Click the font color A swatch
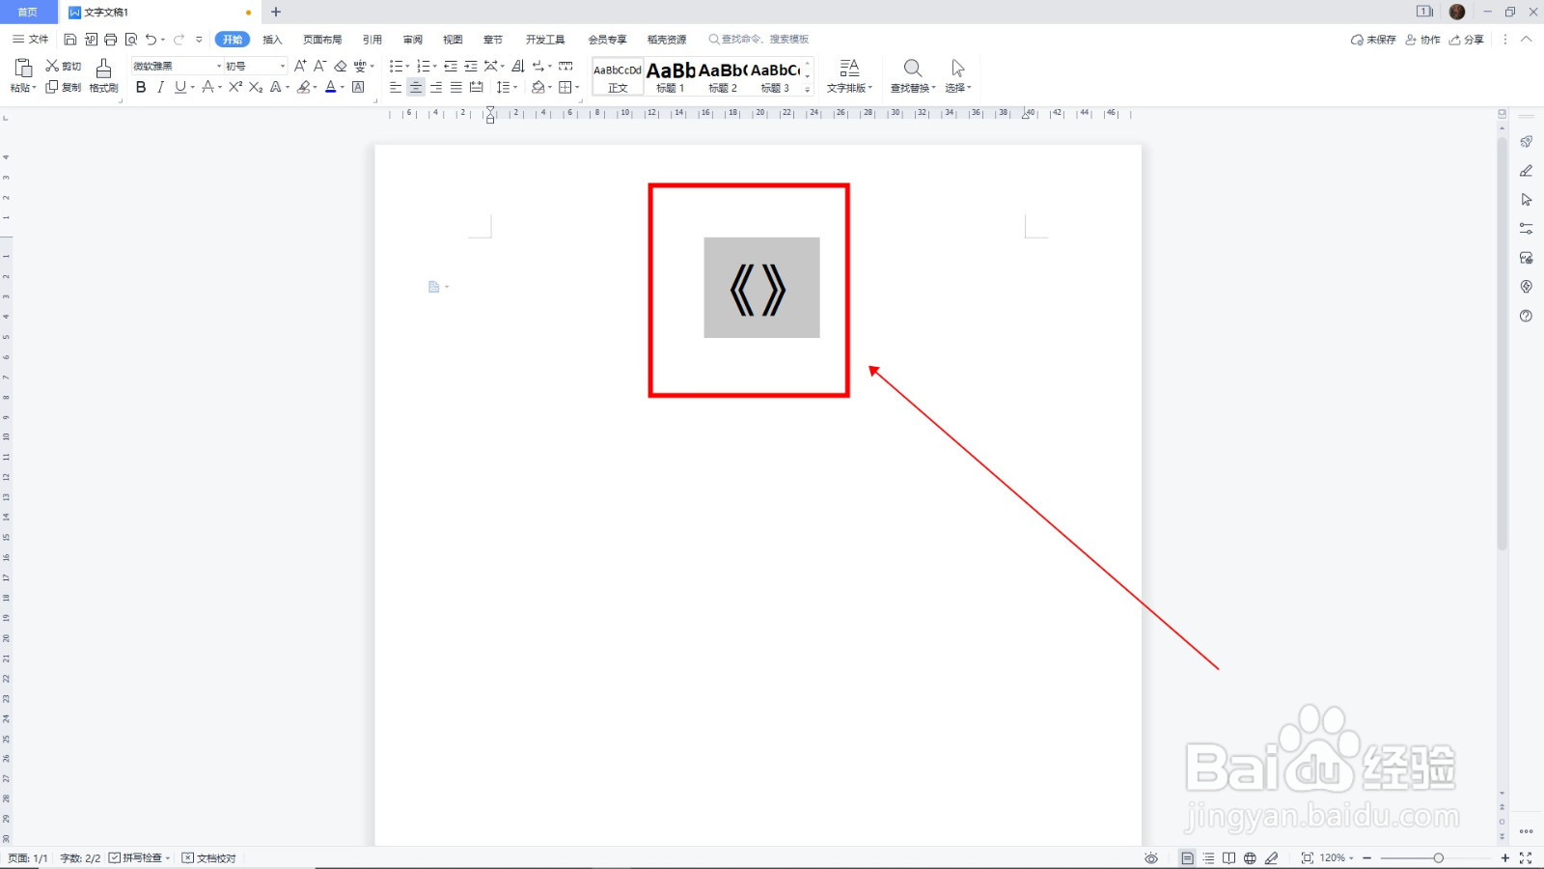The height and width of the screenshot is (869, 1544). click(330, 87)
